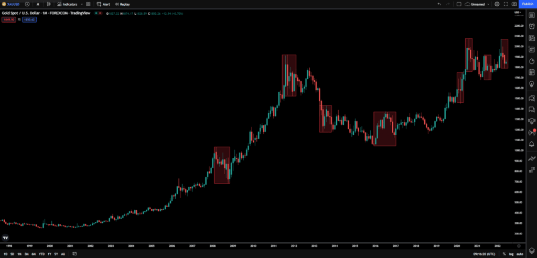Open the Alert creation tool
The image size is (537, 258).
pyautogui.click(x=103, y=4)
